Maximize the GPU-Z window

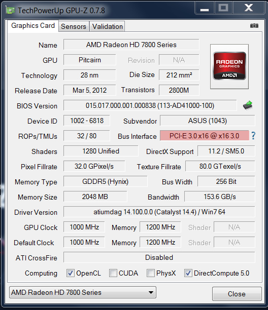click(223, 8)
